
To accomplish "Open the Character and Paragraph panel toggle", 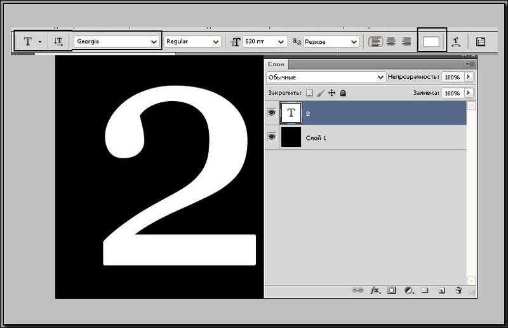I will click(x=481, y=42).
